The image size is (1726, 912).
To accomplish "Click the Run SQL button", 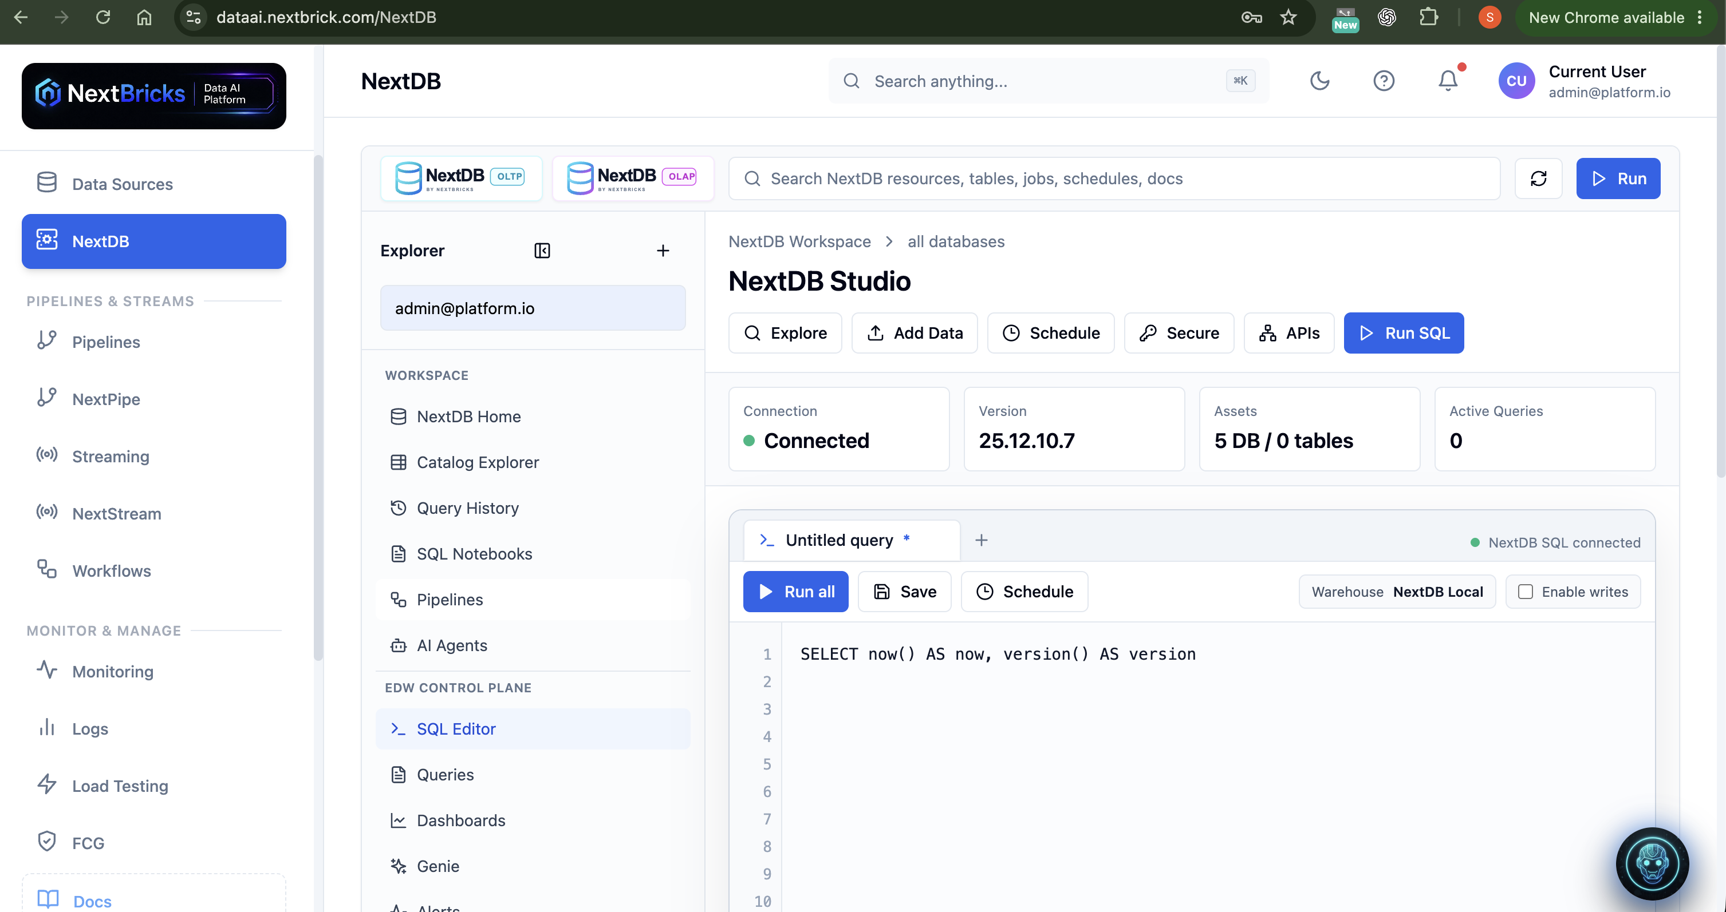I will point(1404,333).
